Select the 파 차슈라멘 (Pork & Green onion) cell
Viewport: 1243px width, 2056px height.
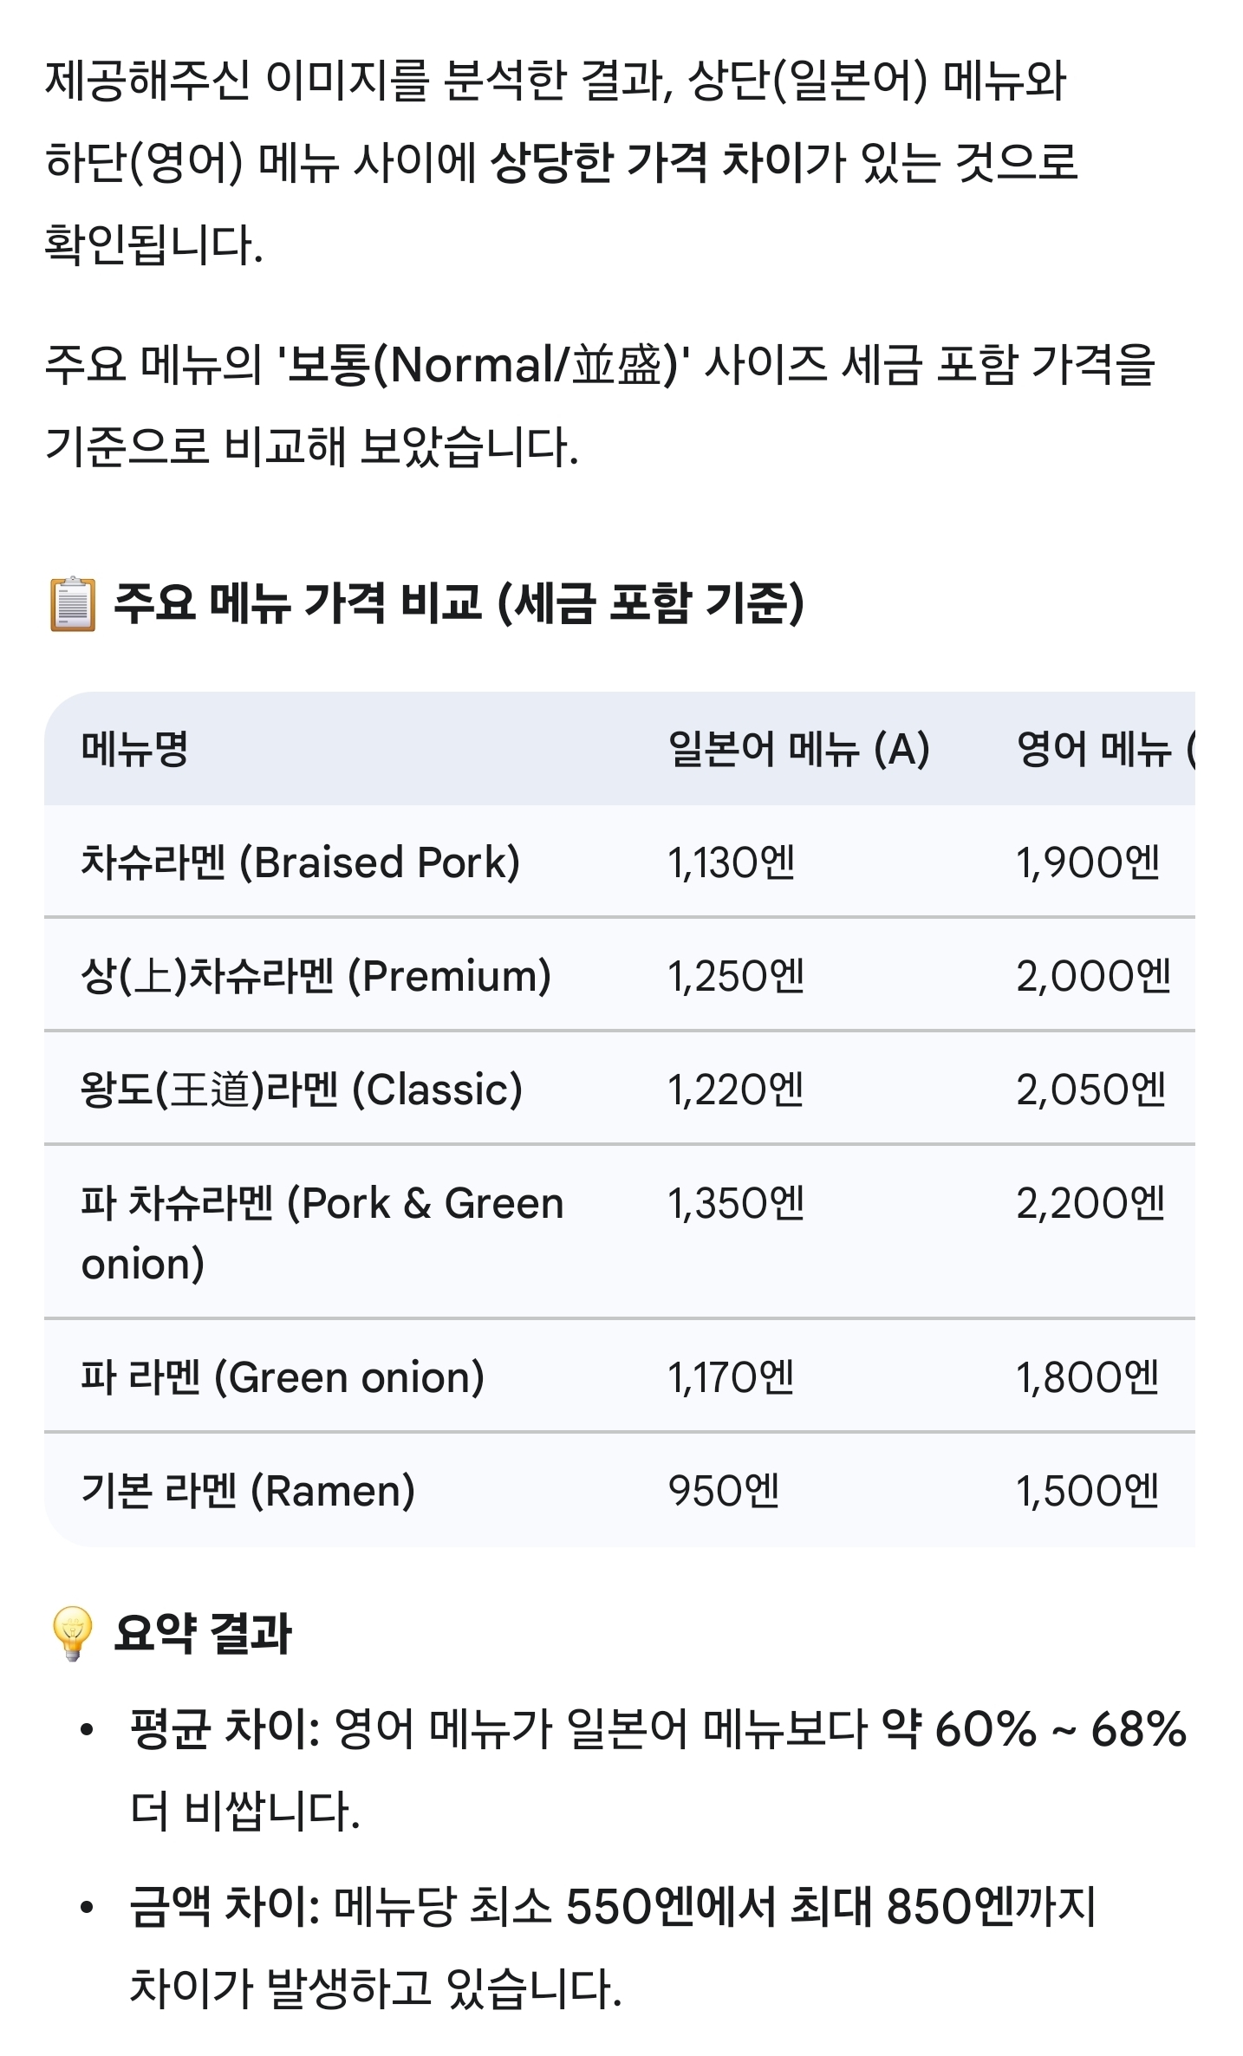point(322,1233)
